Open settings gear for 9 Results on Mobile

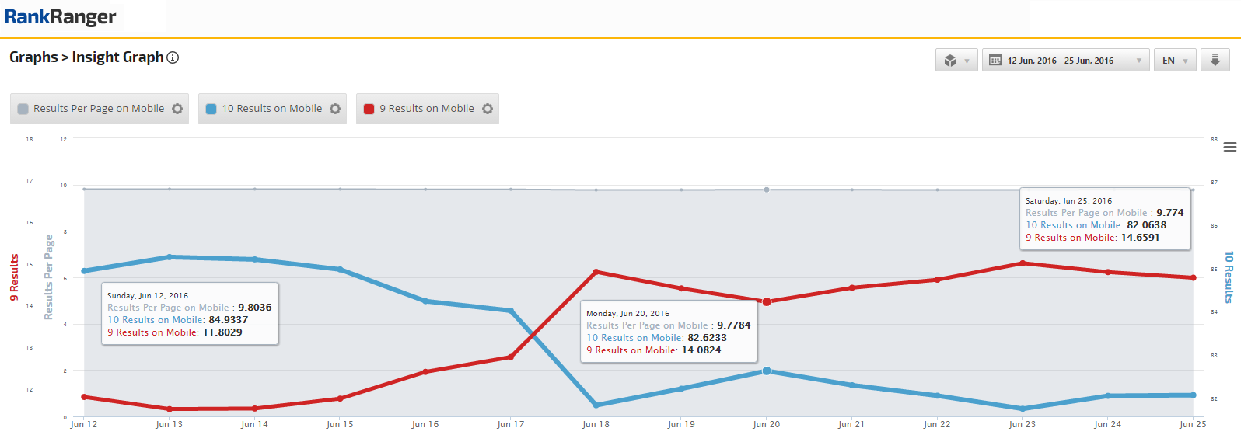[488, 109]
